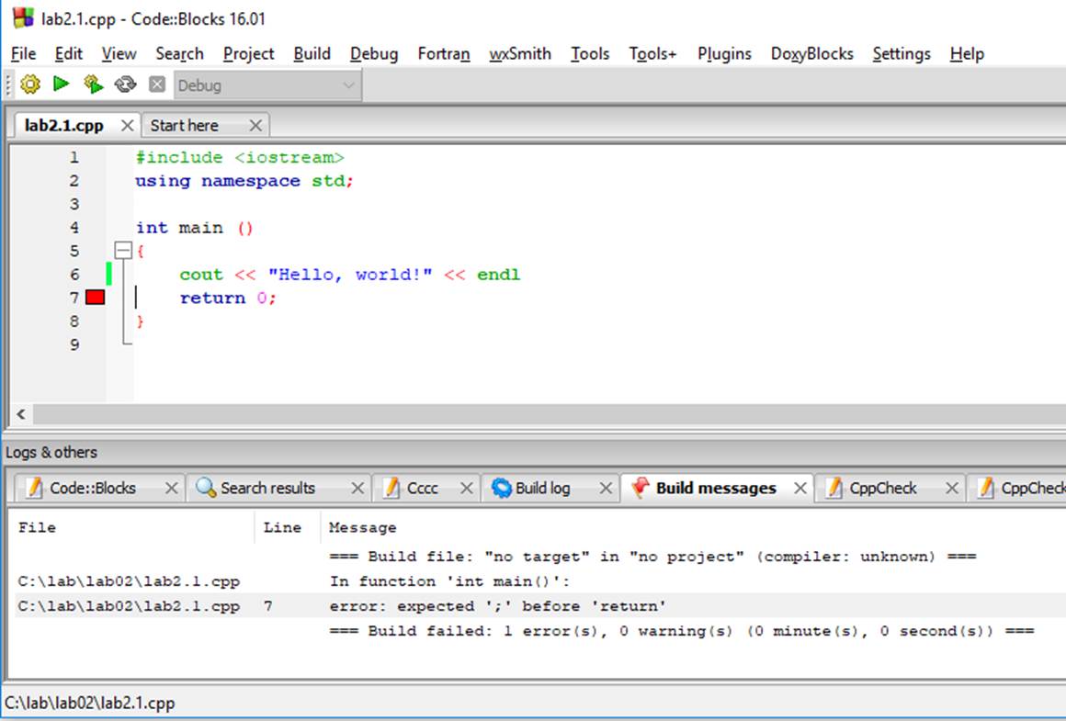Switch to the first CppCheck tab

pos(882,488)
